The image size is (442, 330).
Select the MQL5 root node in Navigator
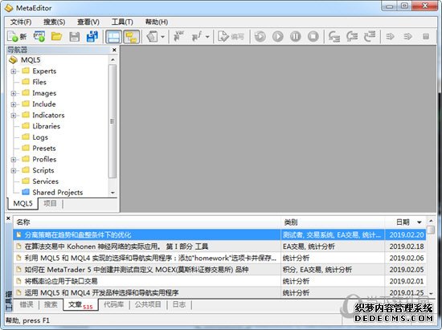coord(31,60)
